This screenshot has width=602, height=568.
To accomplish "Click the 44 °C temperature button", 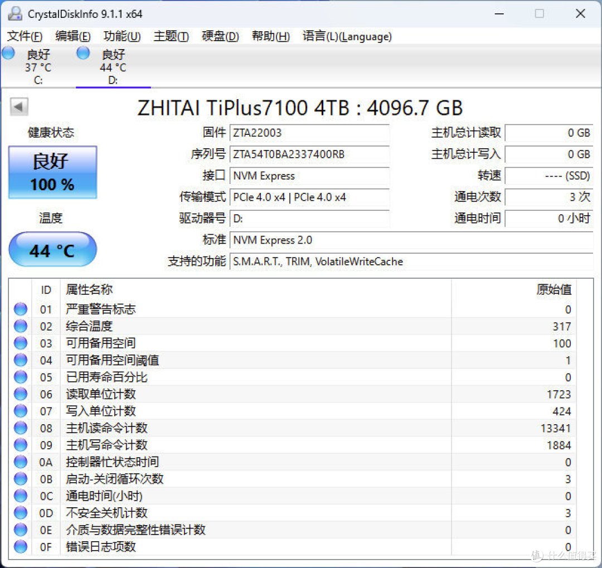I will 52,249.
